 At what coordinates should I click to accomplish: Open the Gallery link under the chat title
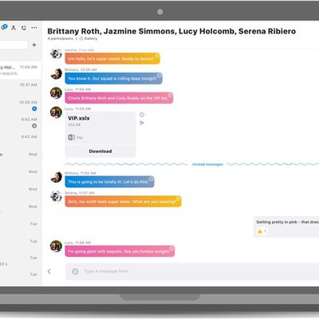[x=89, y=38]
